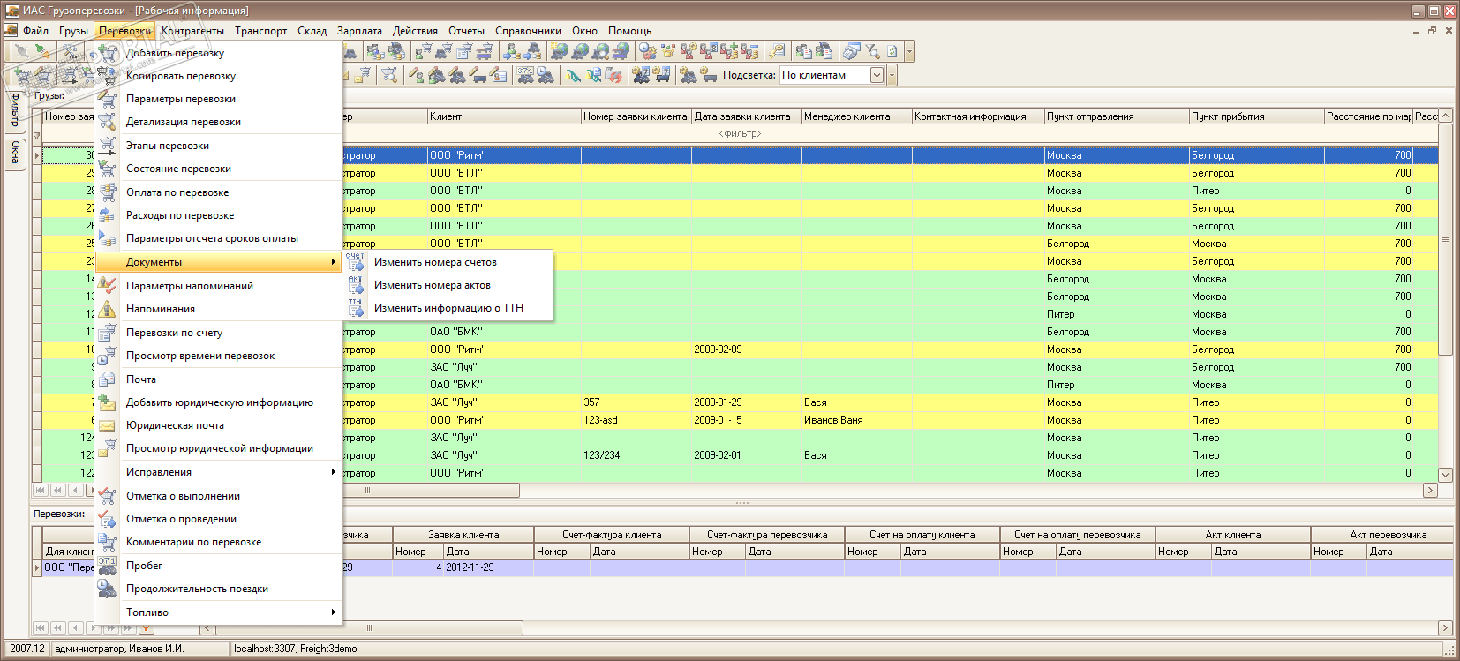This screenshot has height=661, width=1460.
Task: Open the 'Отчеты' menu
Action: [466, 31]
